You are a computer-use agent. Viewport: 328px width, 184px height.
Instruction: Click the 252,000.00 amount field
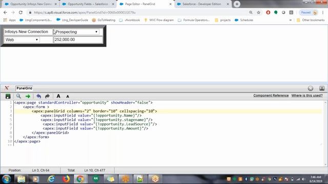[78, 40]
